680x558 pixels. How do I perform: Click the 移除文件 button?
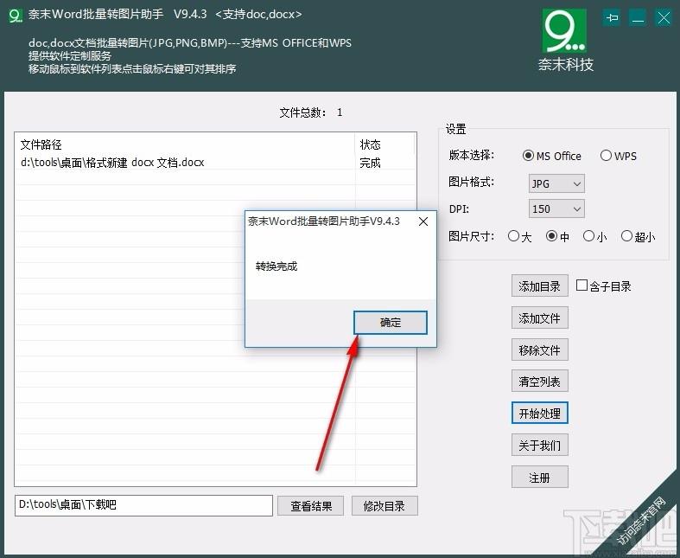[539, 350]
